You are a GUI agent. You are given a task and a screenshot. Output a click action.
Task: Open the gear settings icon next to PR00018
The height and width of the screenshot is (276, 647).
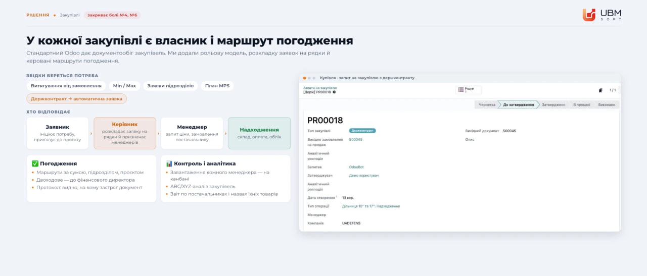pyautogui.click(x=334, y=92)
